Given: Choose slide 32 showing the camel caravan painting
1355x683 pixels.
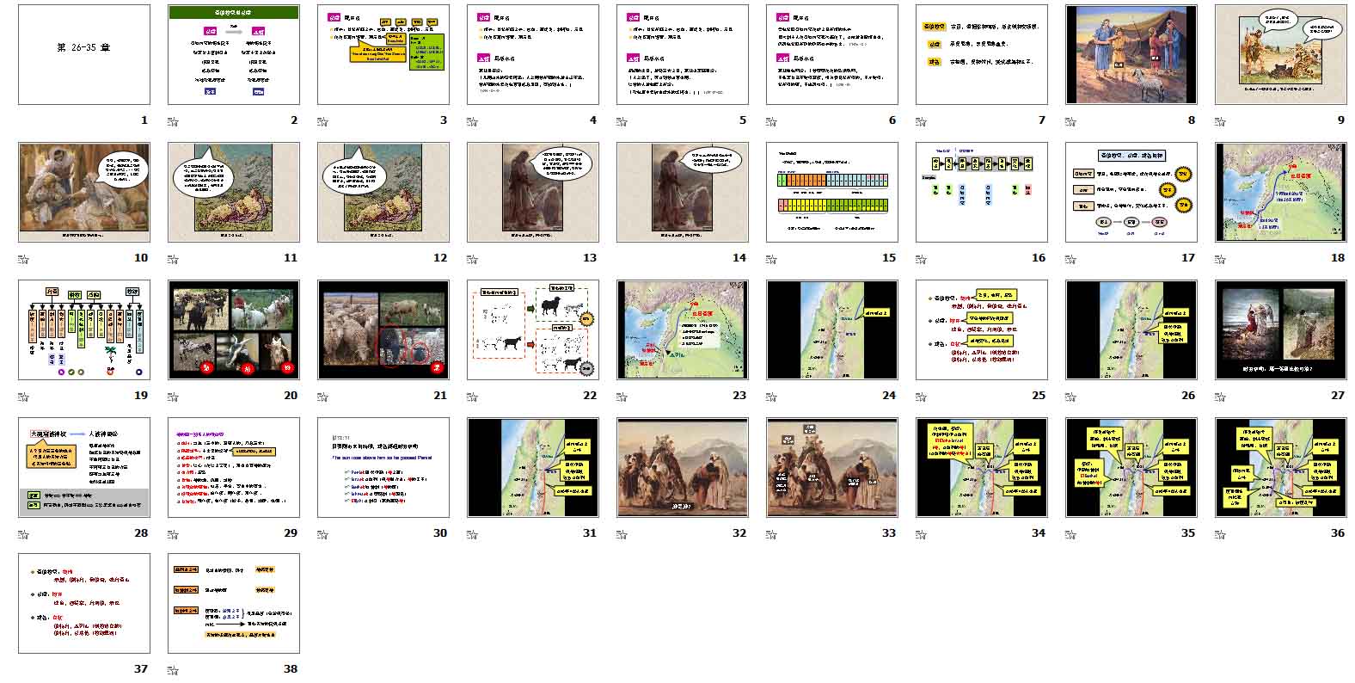Looking at the screenshot, I should click(682, 467).
